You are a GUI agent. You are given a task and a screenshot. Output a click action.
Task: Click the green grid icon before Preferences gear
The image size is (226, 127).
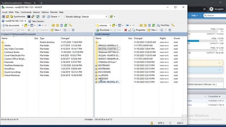(x=38, y=17)
